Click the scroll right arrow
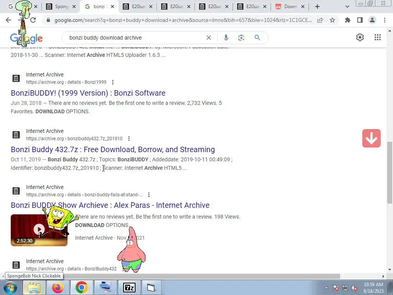The height and width of the screenshot is (295, 393). pyautogui.click(x=383, y=276)
